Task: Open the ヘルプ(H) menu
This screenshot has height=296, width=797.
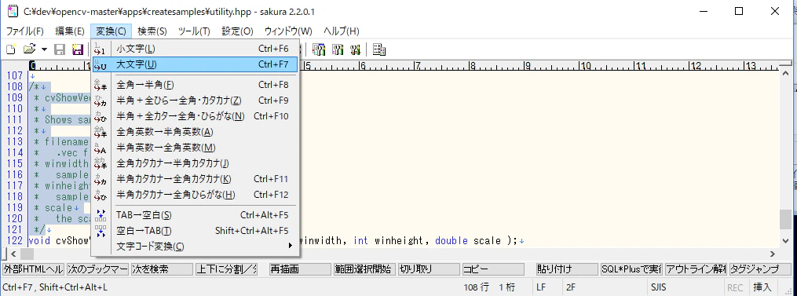Action: click(x=341, y=31)
